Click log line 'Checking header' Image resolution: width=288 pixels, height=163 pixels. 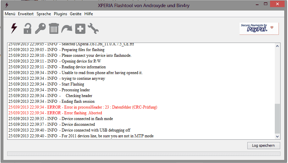click(50, 96)
